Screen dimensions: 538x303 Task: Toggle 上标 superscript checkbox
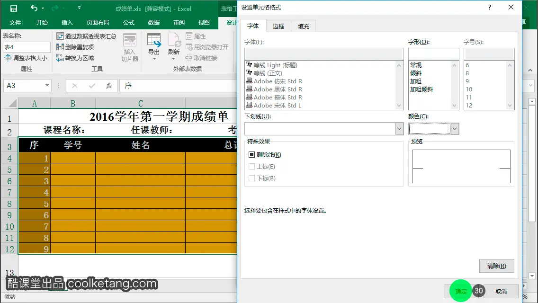click(251, 167)
